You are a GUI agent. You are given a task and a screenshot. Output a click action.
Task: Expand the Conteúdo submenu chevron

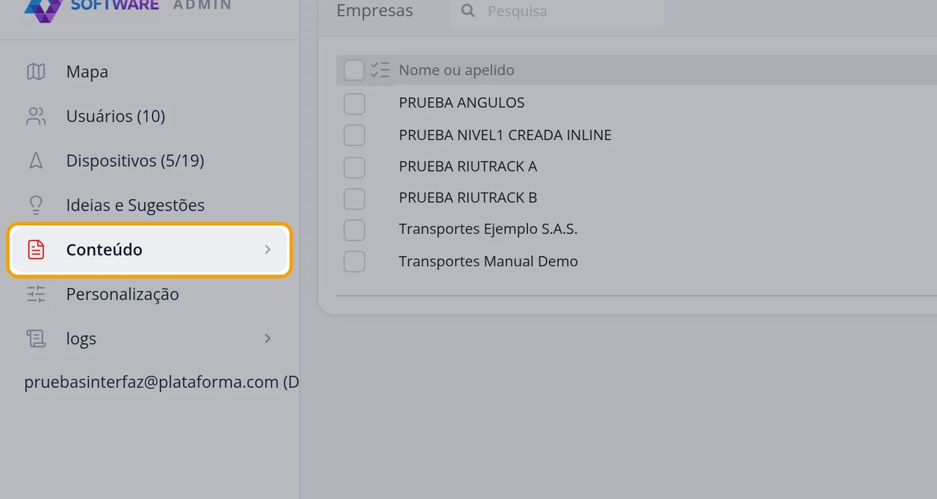(268, 250)
